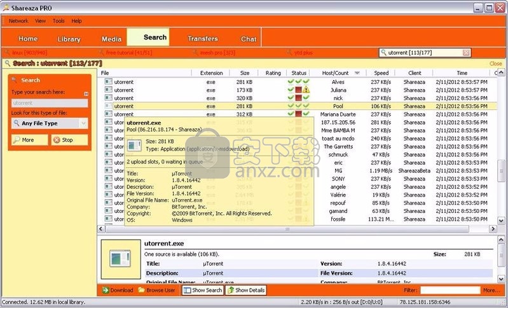Image resolution: width=508 pixels, height=309 pixels.
Task: Open the Help menu
Action: 76,21
